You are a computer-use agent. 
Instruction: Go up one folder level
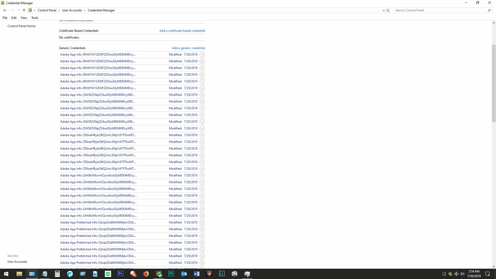click(x=24, y=10)
